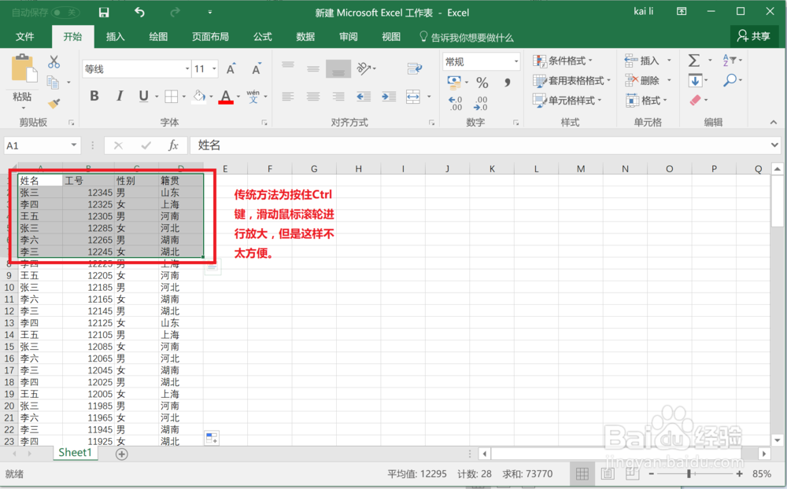
Task: Click the Find magnifier icon
Action: 731,80
